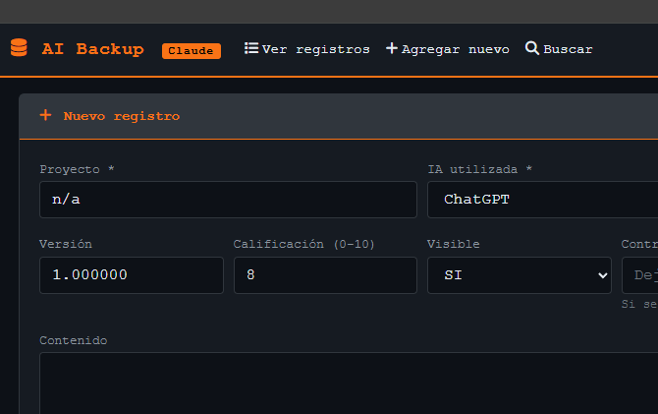
Task: Focus the Proyecto field containing n/a
Action: [x=228, y=199]
